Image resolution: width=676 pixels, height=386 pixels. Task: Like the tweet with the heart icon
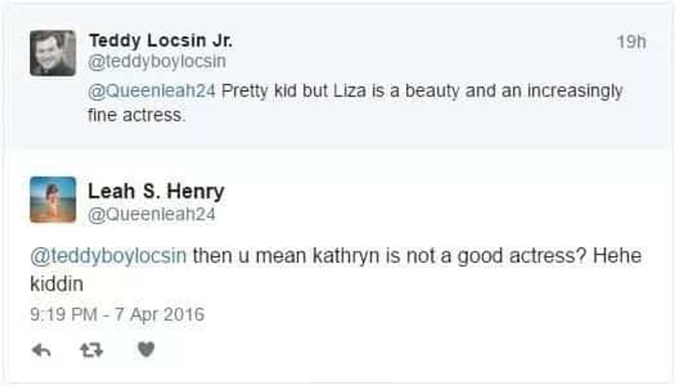pos(145,349)
